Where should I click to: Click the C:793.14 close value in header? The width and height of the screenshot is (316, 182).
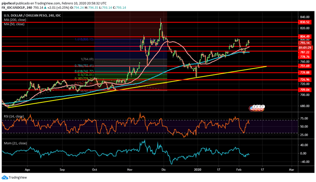point(119,7)
